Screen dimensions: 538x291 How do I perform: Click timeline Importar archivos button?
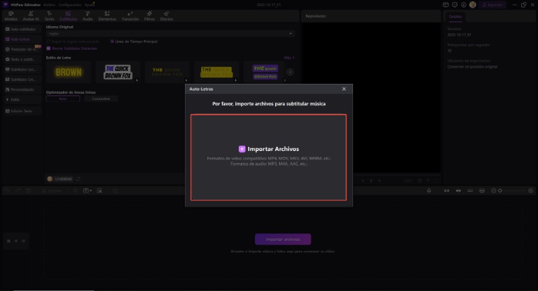click(282, 239)
